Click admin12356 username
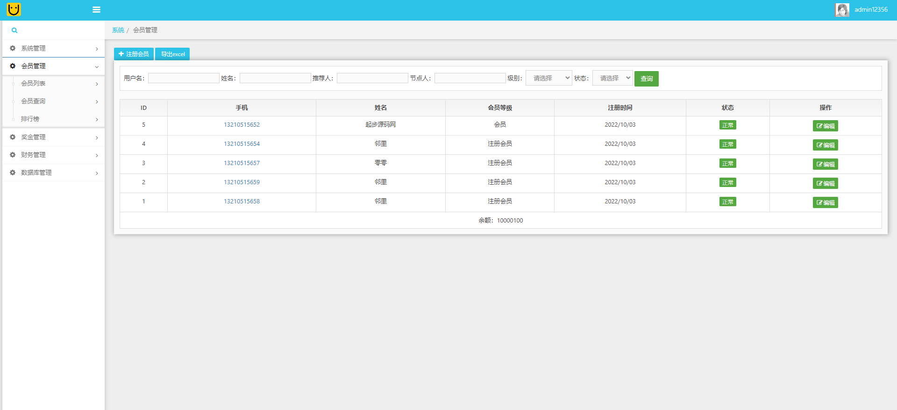897x410 pixels. pos(871,10)
